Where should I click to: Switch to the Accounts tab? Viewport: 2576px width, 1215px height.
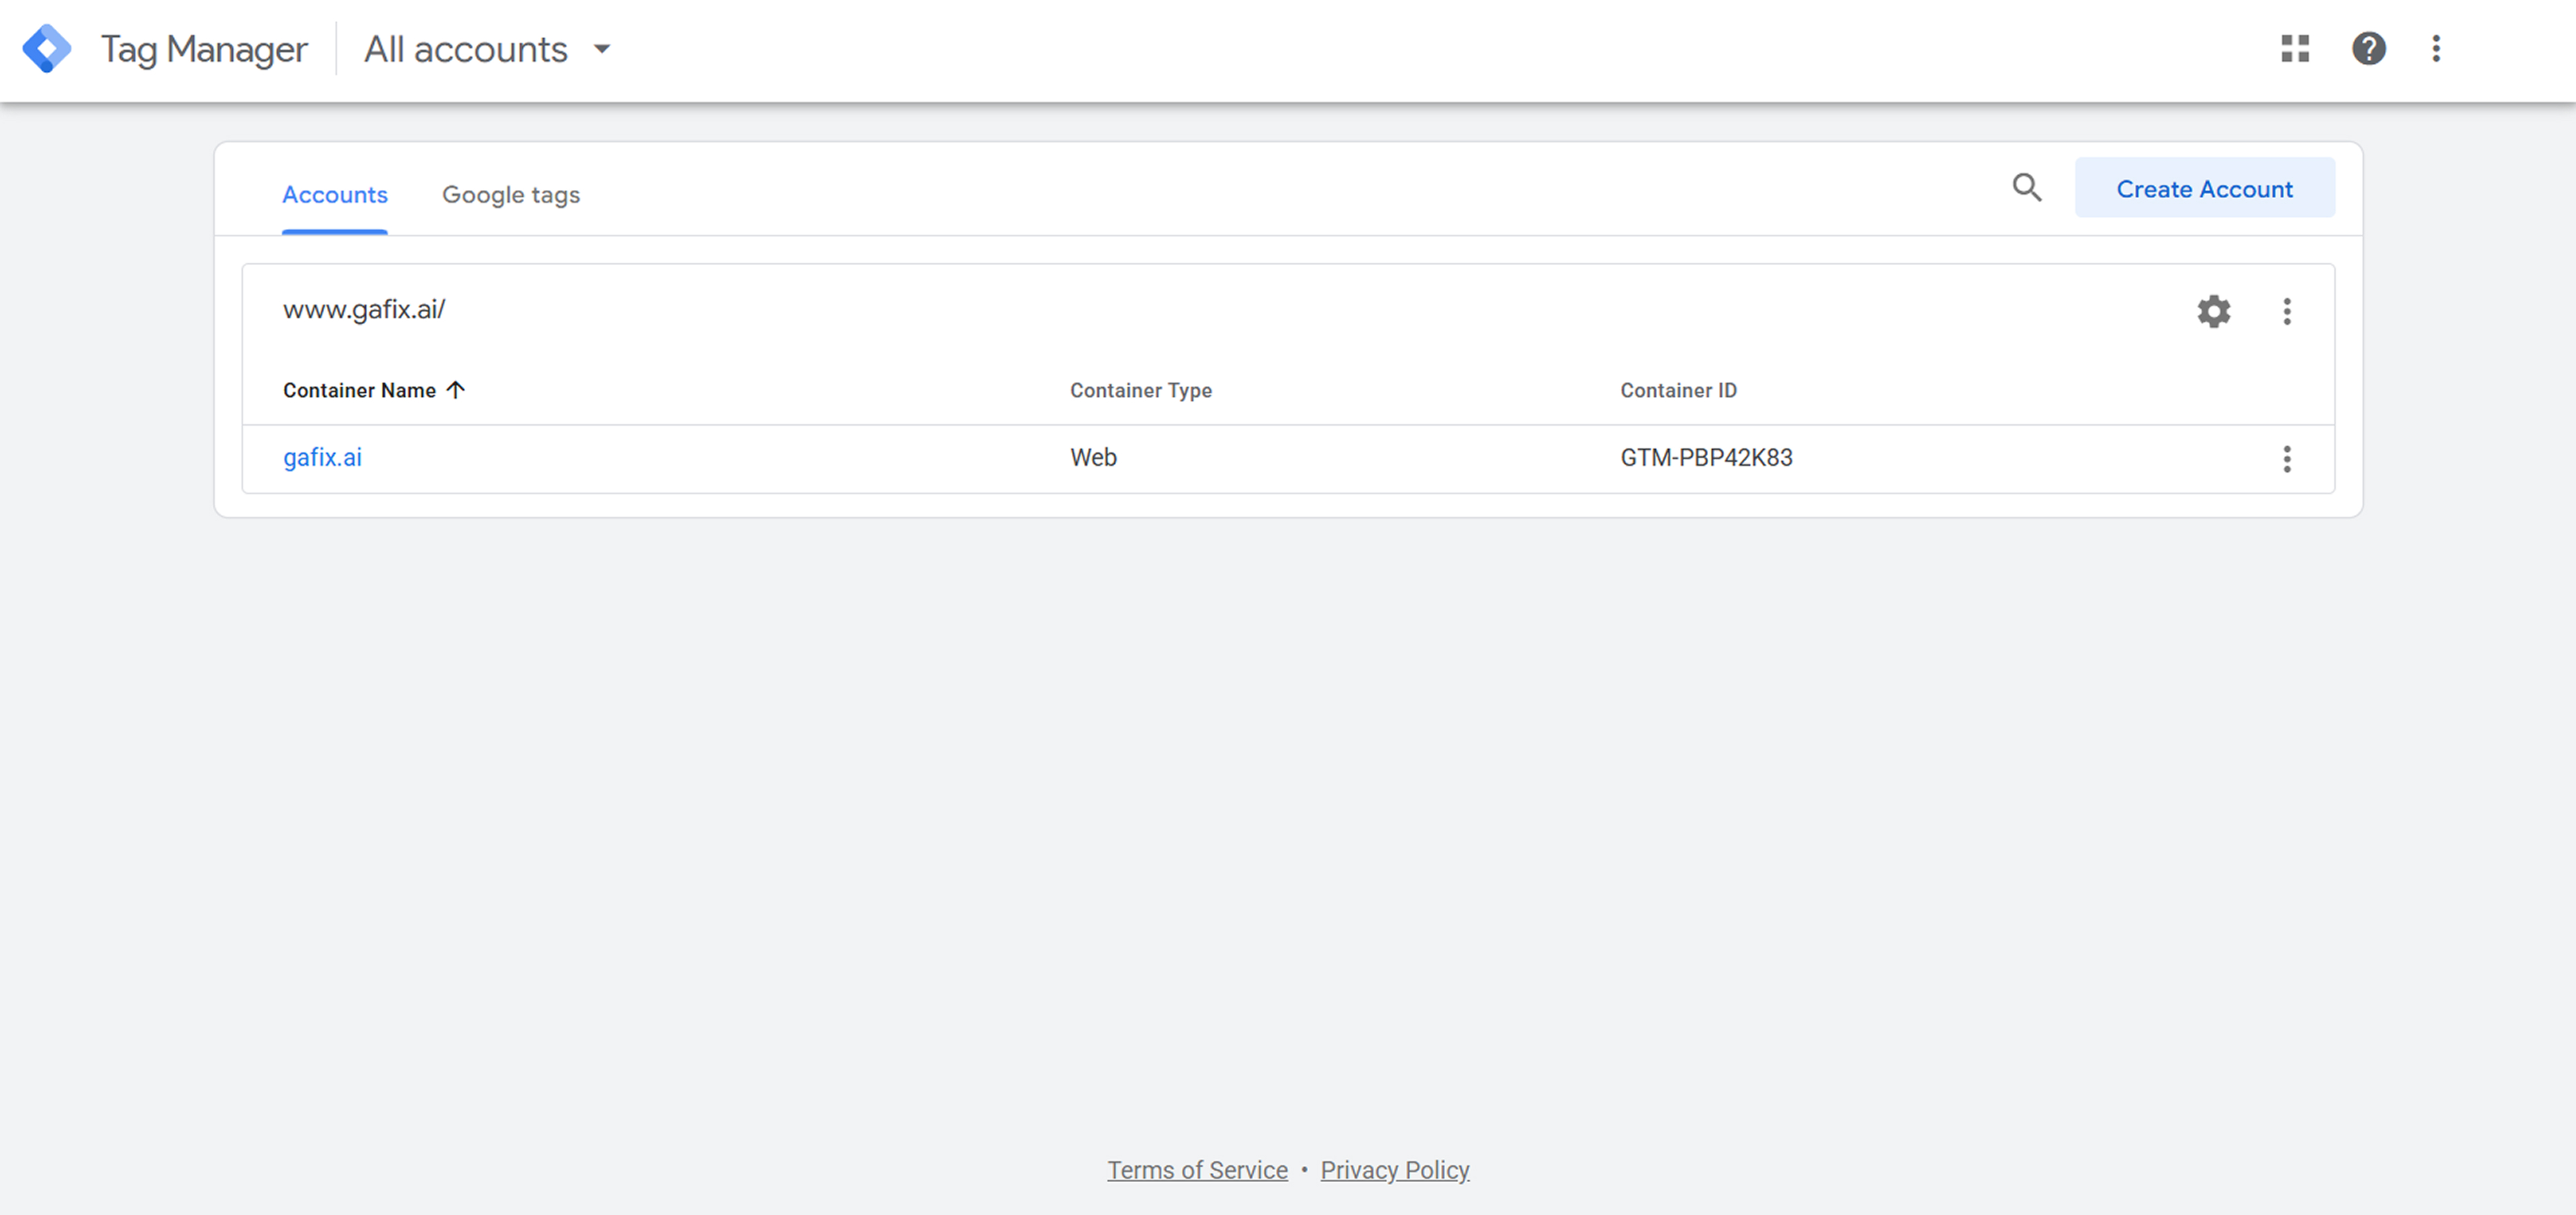[x=335, y=195]
